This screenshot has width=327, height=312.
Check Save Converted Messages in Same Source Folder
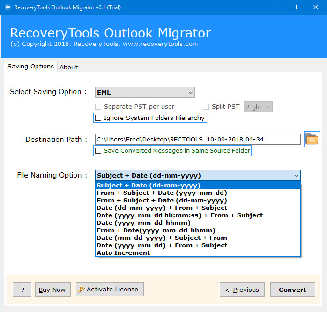[x=98, y=151]
